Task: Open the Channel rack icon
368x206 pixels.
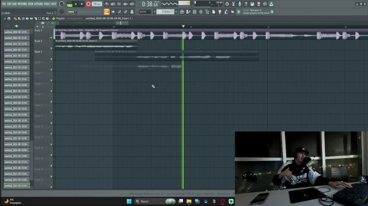Action: [x=195, y=12]
